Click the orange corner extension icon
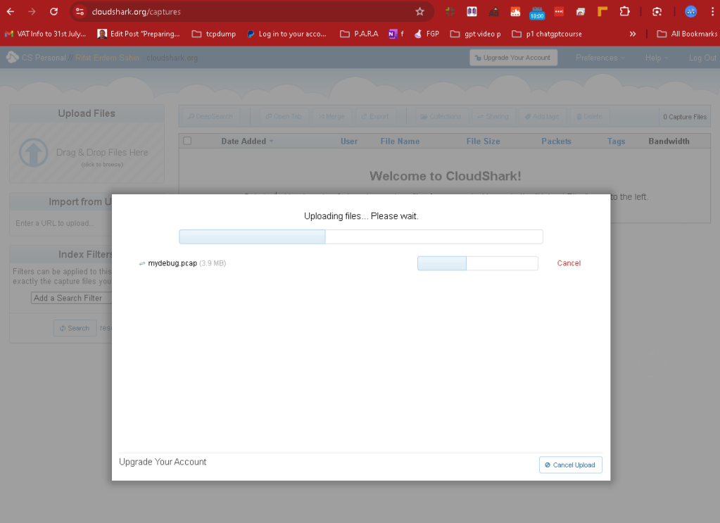Image resolution: width=720 pixels, height=523 pixels. coord(602,11)
